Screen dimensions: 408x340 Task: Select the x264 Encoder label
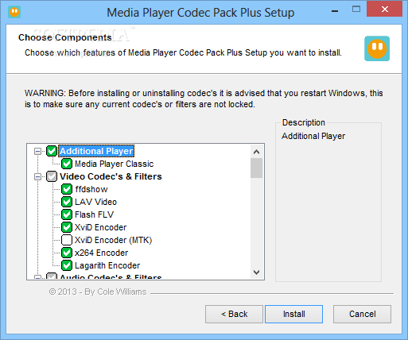tap(101, 253)
